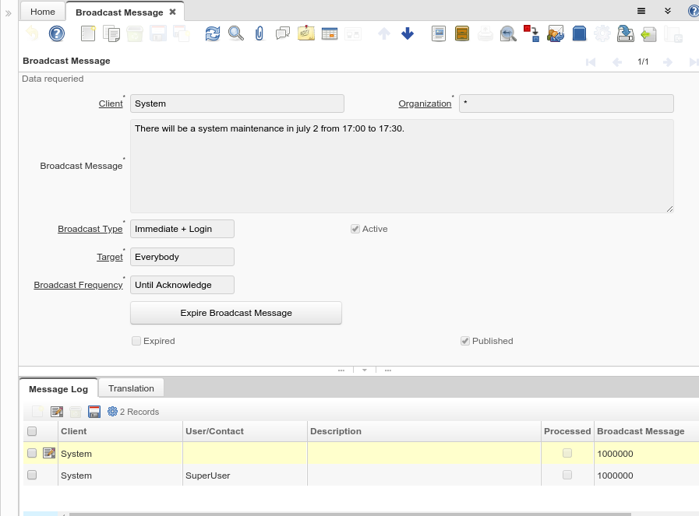This screenshot has height=516, width=699.
Task: Click inside the Broadcast Message text area
Action: point(401,166)
